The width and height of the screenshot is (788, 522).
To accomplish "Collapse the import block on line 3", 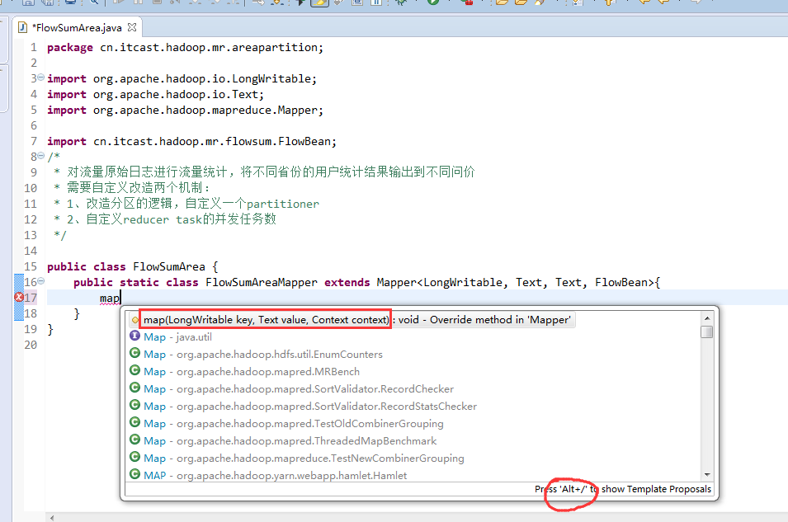I will tap(40, 78).
